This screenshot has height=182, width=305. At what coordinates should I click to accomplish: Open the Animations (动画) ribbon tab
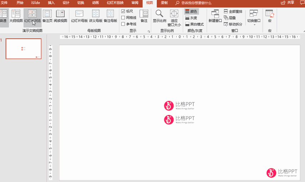coord(95,3)
